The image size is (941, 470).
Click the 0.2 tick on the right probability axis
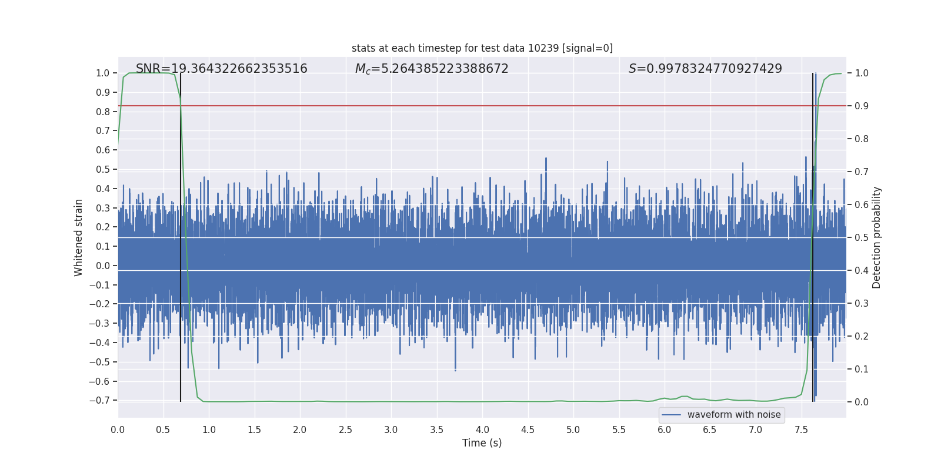pos(862,337)
